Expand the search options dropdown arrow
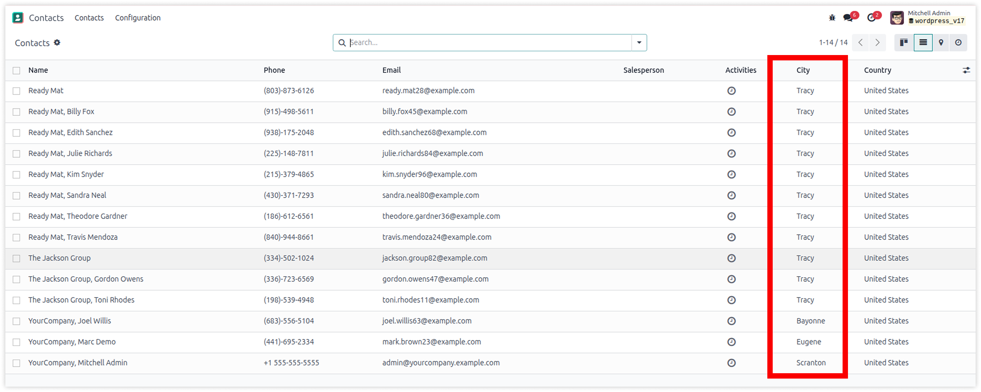981x392 pixels. tap(639, 43)
